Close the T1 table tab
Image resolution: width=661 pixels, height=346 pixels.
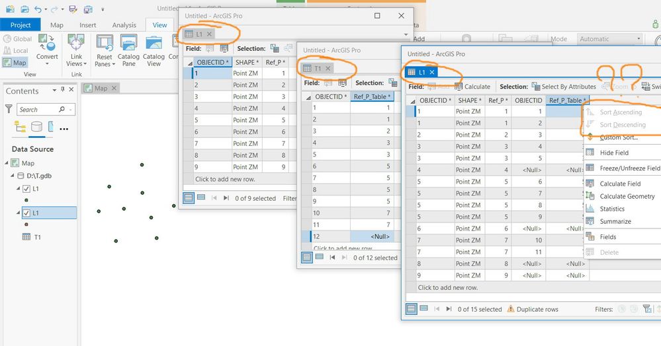click(x=328, y=68)
